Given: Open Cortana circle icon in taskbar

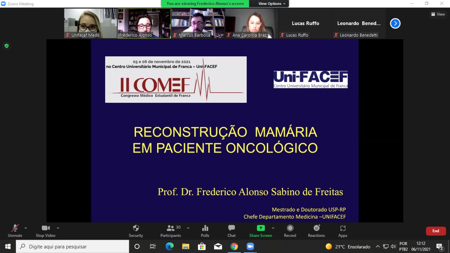Looking at the screenshot, I should click(x=137, y=246).
